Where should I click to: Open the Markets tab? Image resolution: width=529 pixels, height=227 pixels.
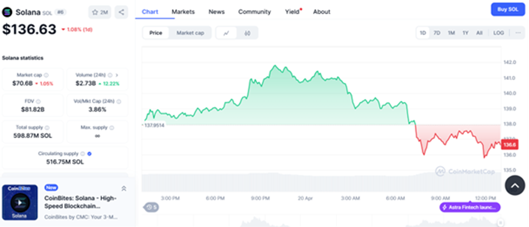click(183, 12)
